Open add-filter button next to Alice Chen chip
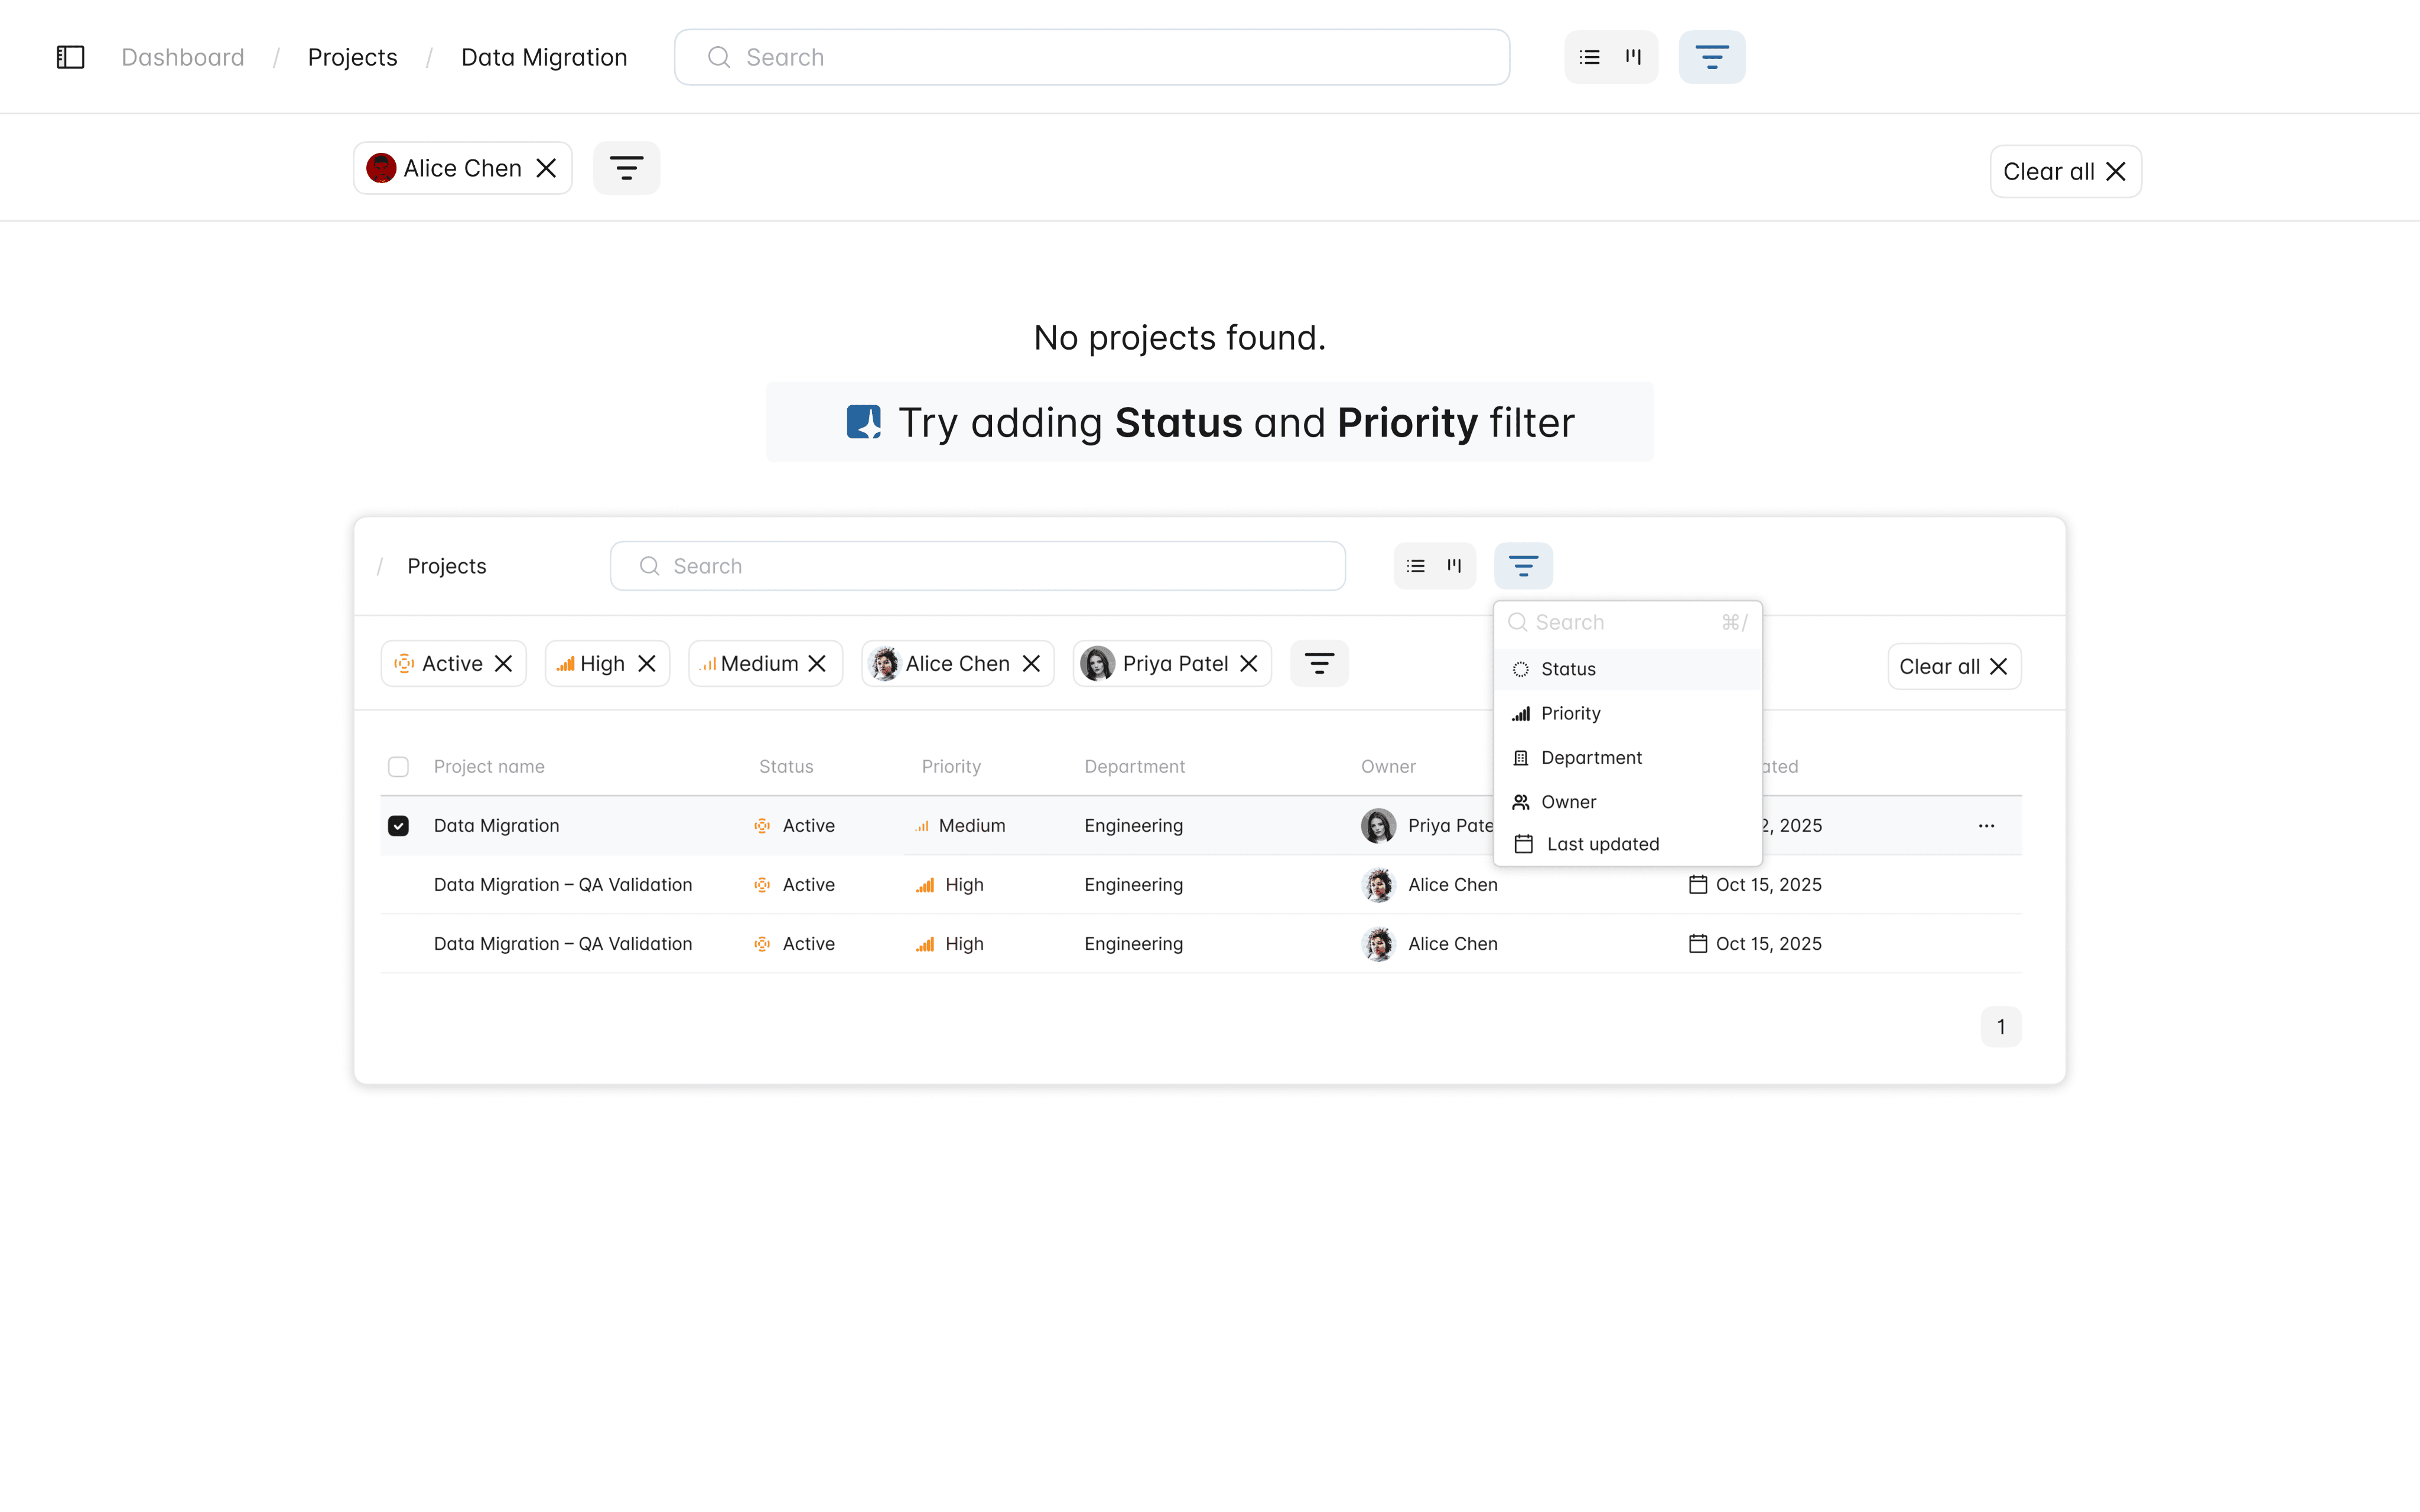 pyautogui.click(x=626, y=168)
